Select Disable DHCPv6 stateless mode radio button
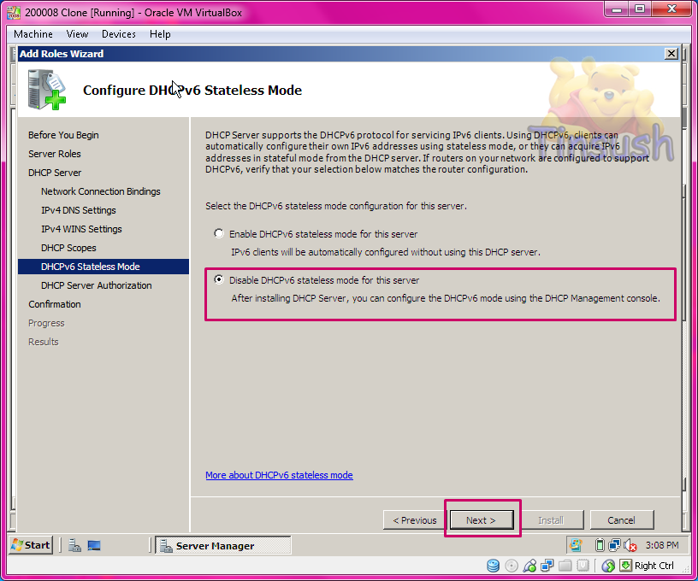 tap(219, 279)
